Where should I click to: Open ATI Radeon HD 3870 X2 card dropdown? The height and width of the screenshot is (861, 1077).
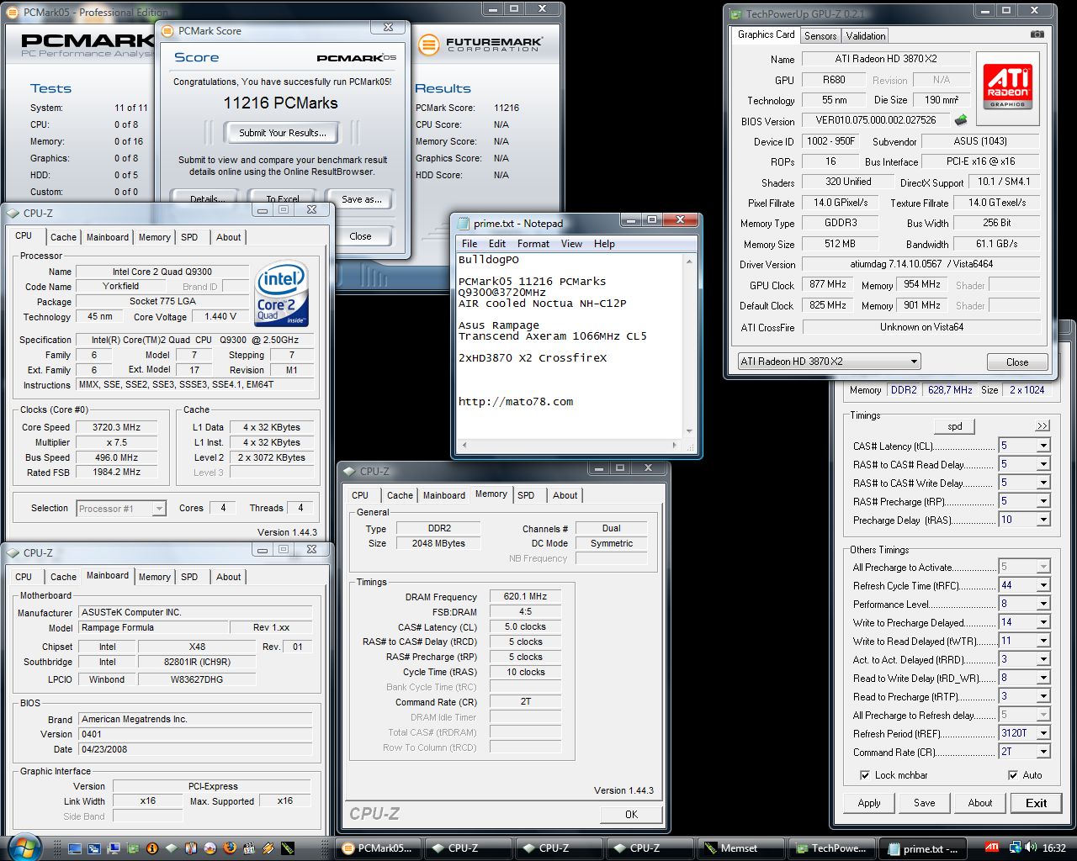[829, 362]
